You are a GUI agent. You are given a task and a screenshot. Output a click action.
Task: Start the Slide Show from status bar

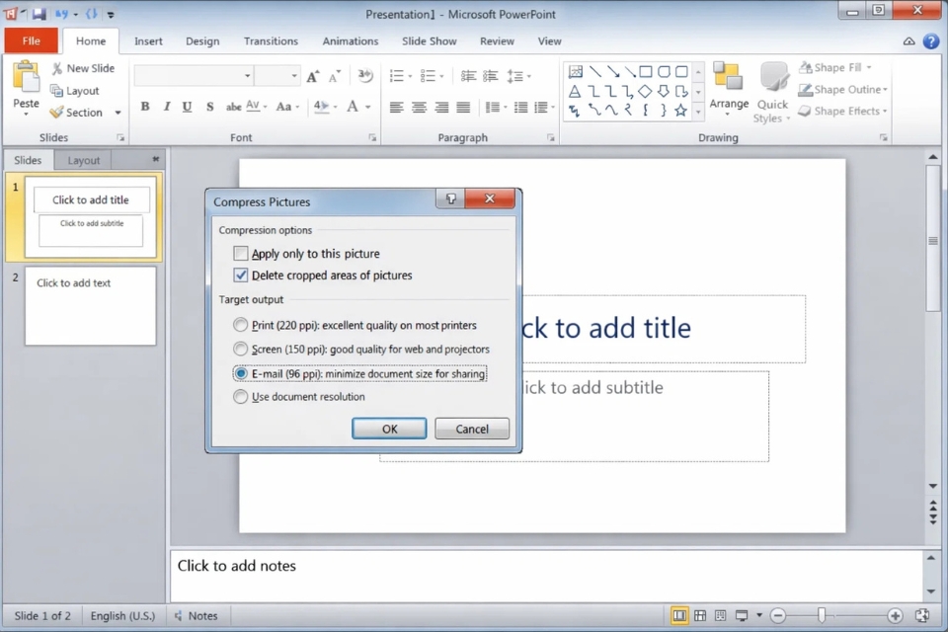click(x=742, y=614)
